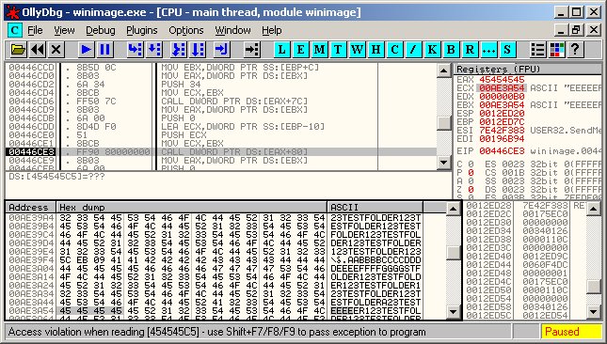The width and height of the screenshot is (607, 344).
Task: Toggle the P flag value in registers
Action: (x=471, y=173)
